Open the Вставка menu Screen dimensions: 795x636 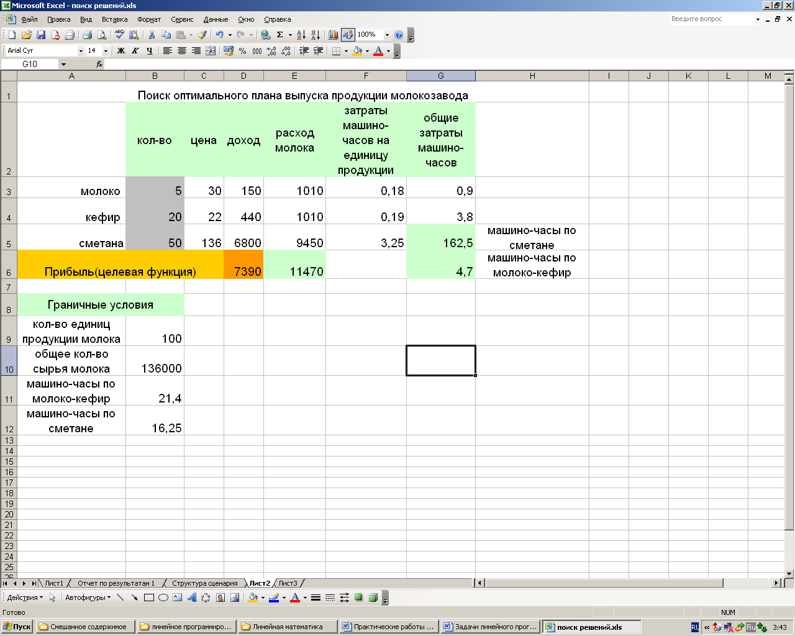click(114, 19)
